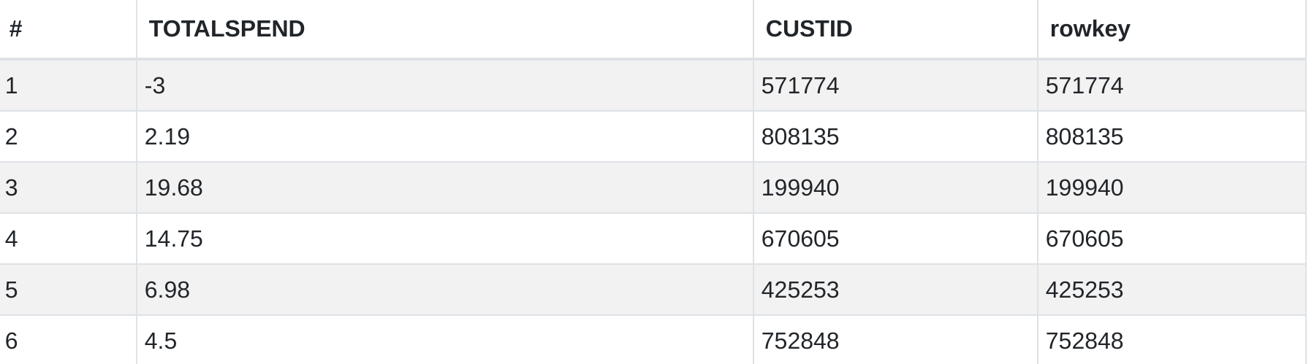Viewport: 1314px width, 364px height.
Task: Click the CUSTID column header
Action: click(808, 29)
